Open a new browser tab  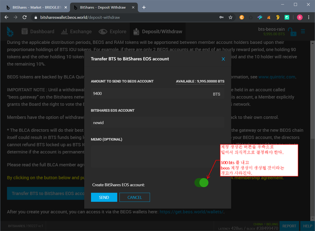(144, 7)
